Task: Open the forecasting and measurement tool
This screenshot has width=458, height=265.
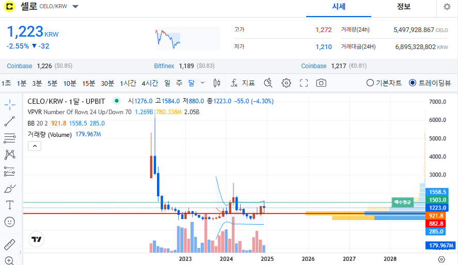Action: (x=10, y=172)
